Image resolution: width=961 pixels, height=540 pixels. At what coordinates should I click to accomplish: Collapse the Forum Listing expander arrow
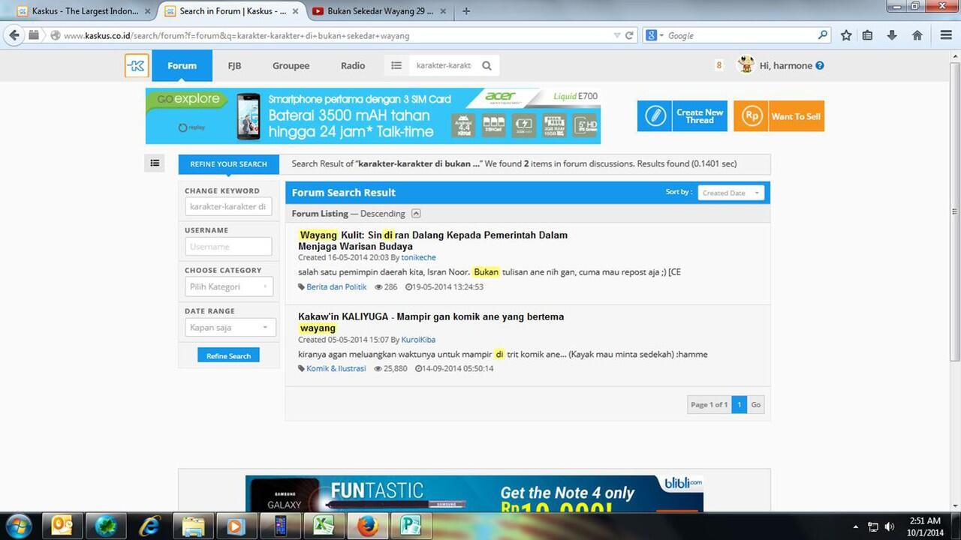click(x=416, y=214)
